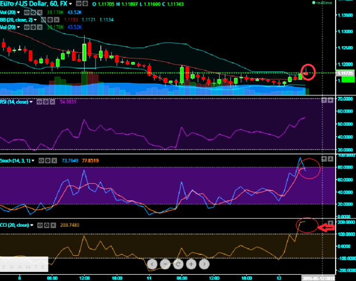Click the CCI value 203.7480

pos(69,225)
